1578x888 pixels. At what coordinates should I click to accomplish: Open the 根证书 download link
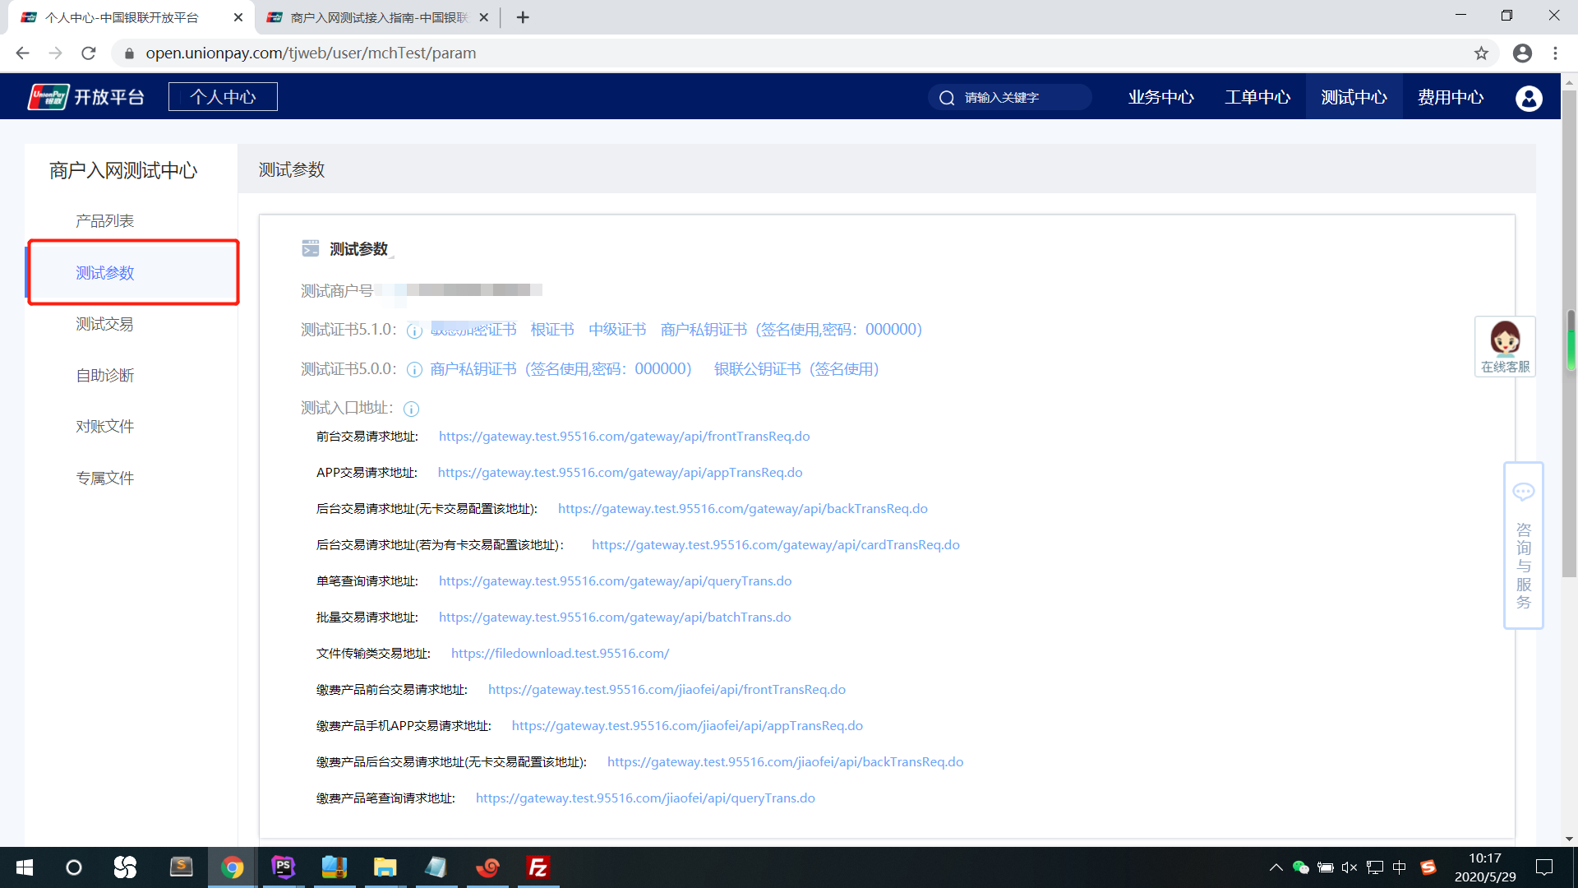point(551,329)
